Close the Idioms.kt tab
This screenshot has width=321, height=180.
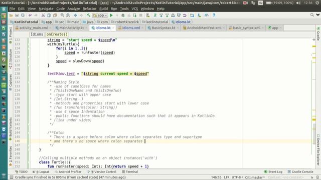pyautogui.click(x=113, y=28)
